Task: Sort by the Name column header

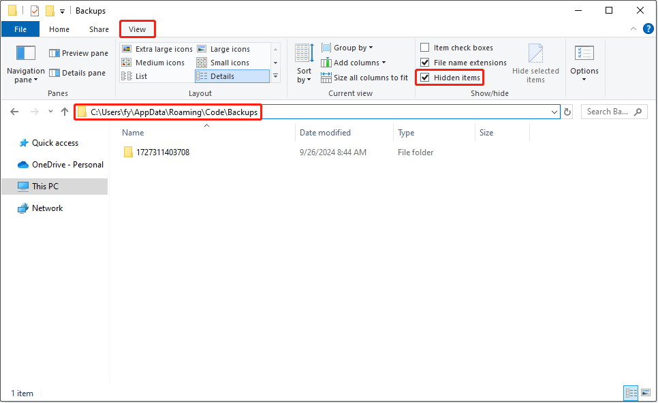Action: [x=133, y=133]
